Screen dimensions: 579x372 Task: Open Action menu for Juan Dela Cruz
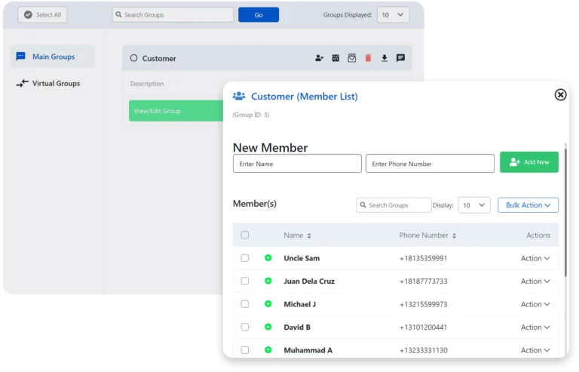[x=535, y=281]
